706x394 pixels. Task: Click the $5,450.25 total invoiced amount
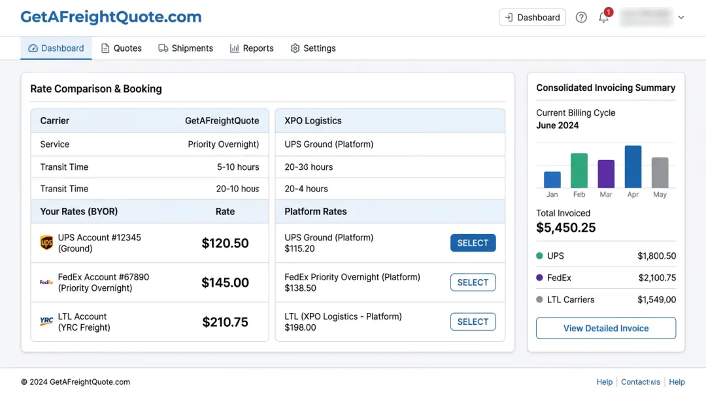point(566,228)
